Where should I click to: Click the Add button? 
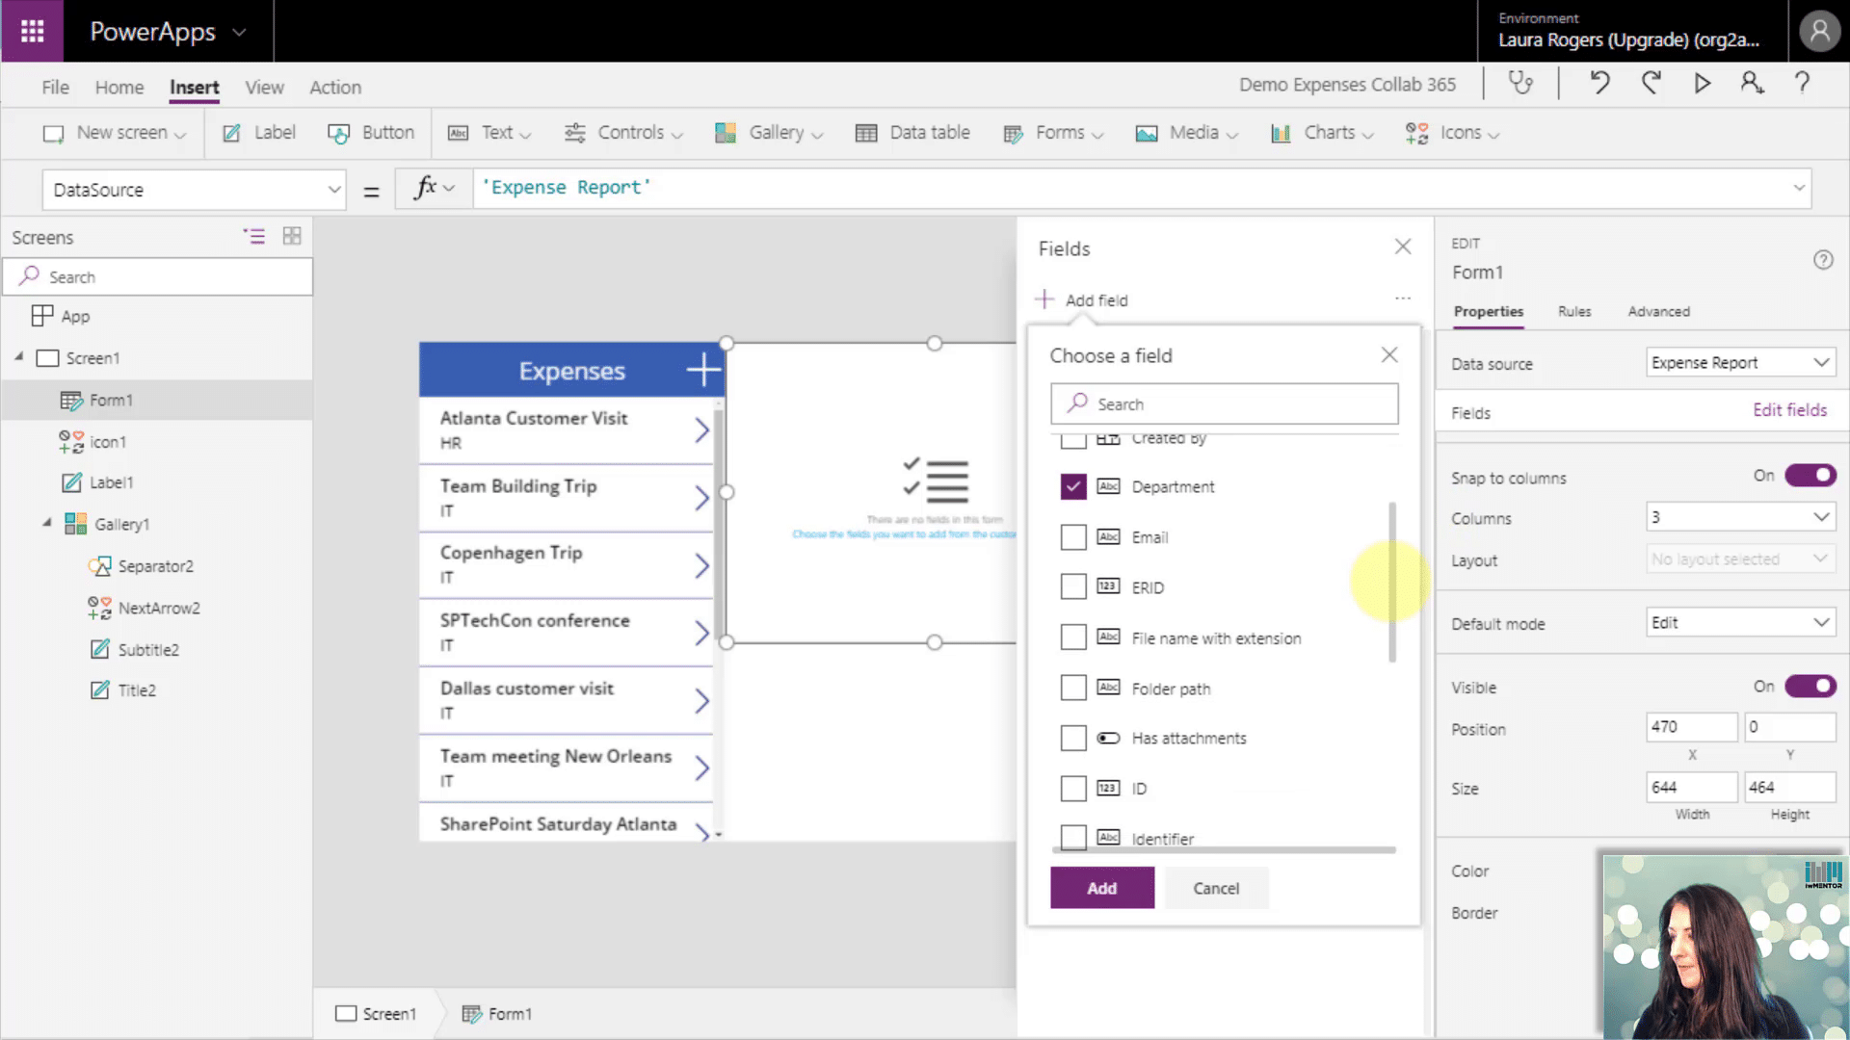point(1102,888)
